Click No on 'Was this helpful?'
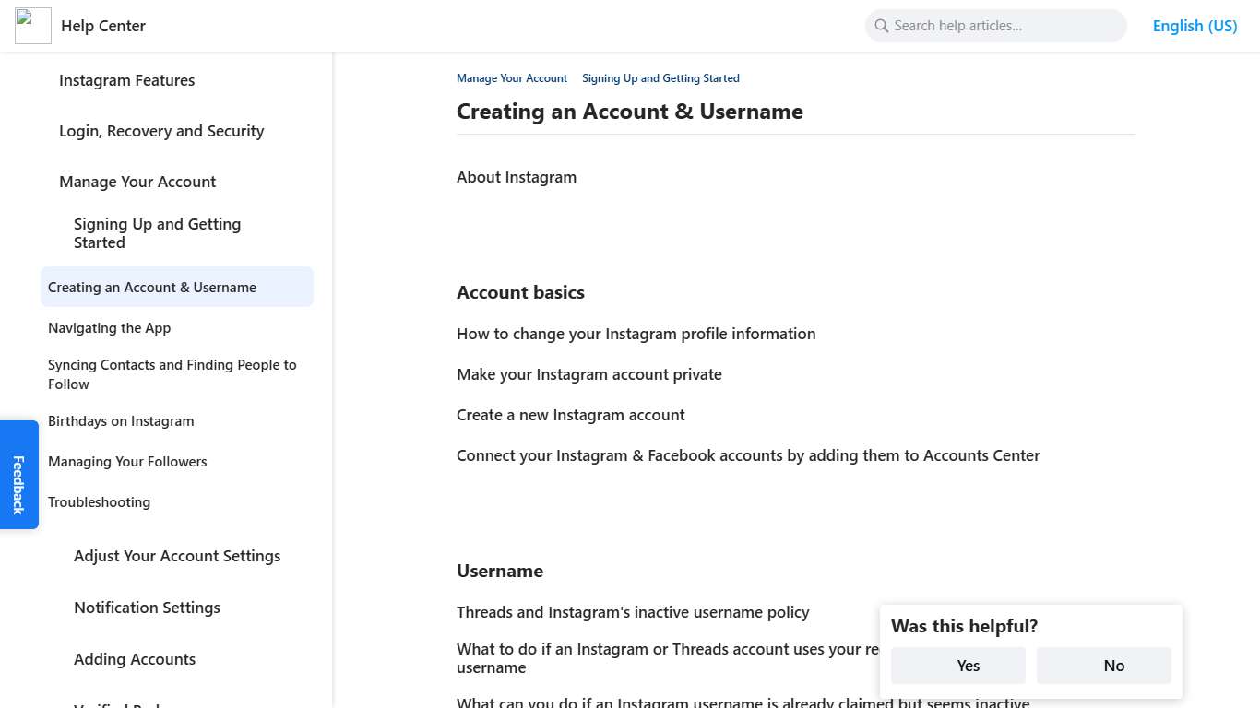The image size is (1260, 708). click(x=1103, y=665)
